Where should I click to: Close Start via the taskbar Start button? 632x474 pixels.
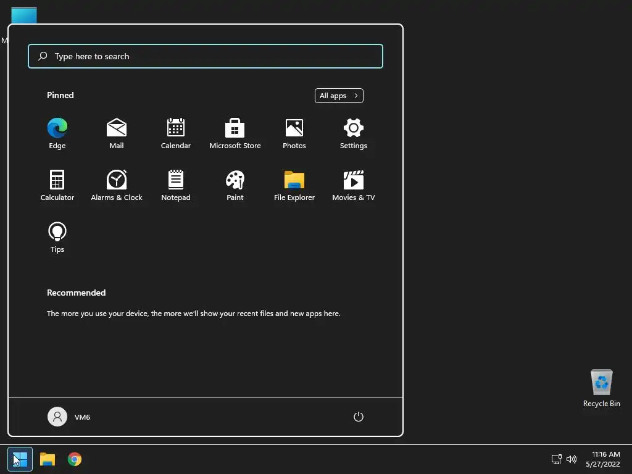coord(20,459)
